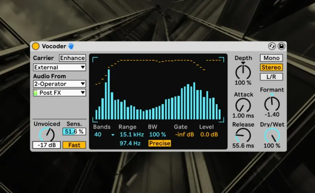Click the 15.1 kHz upper range value
The height and width of the screenshot is (193, 315).
(132, 135)
